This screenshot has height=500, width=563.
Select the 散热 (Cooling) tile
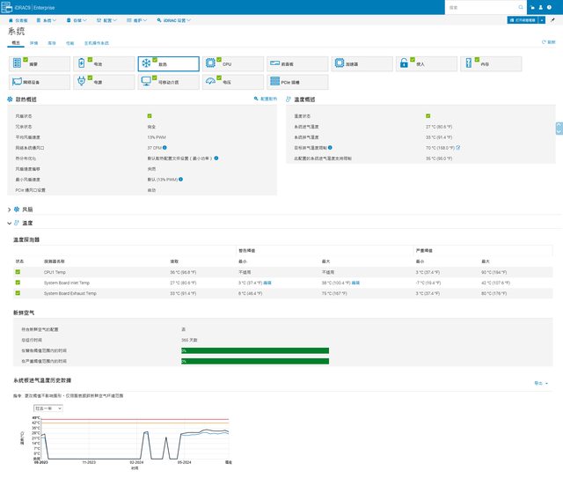(x=169, y=64)
